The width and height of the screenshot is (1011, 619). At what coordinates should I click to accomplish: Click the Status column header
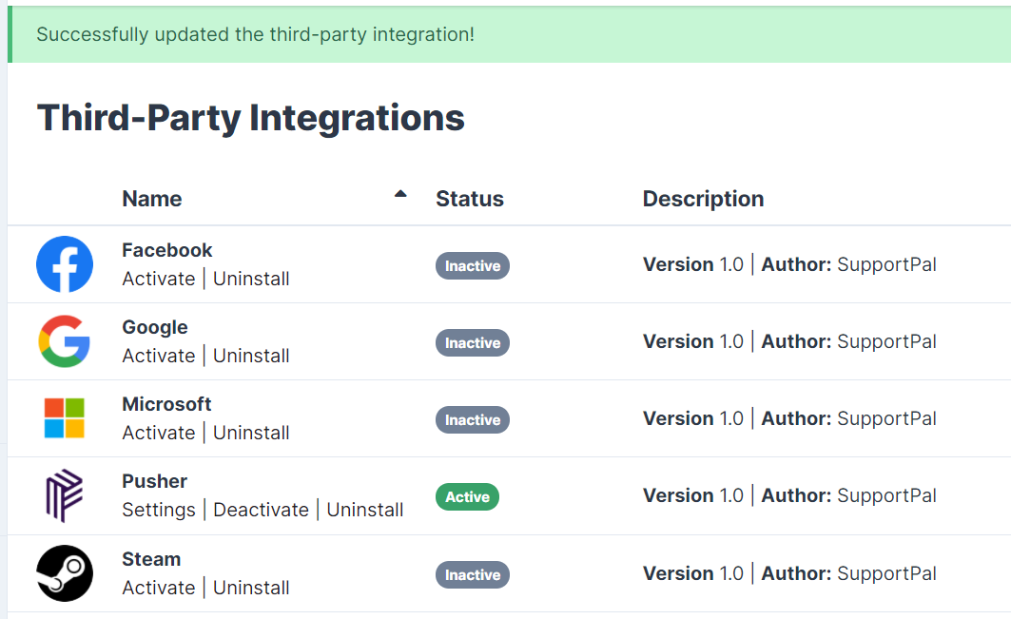pyautogui.click(x=470, y=199)
